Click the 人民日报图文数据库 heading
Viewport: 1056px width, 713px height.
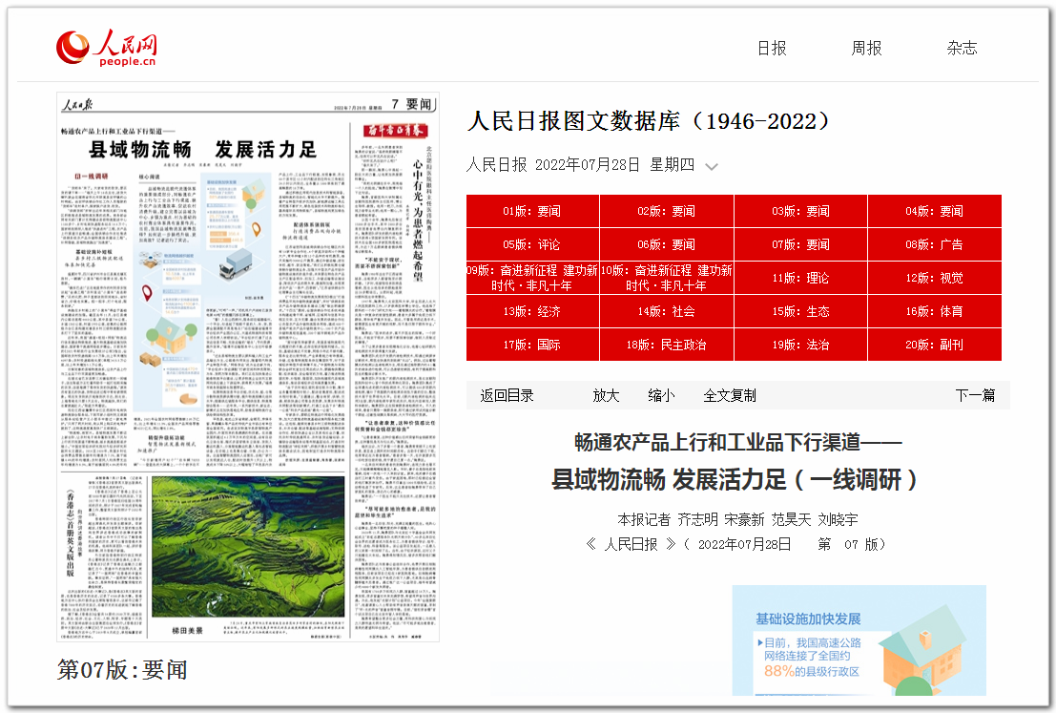(650, 121)
